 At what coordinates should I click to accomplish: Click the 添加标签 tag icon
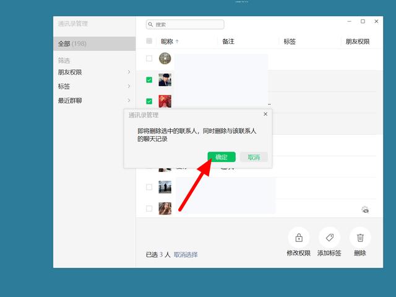click(x=329, y=238)
